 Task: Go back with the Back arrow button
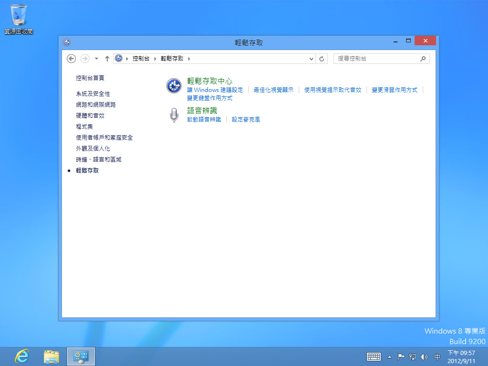71,59
